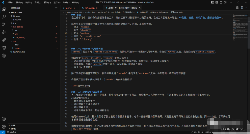Customize layout icon in the title bar
Viewport: 250px width, 134px height.
(225, 2)
